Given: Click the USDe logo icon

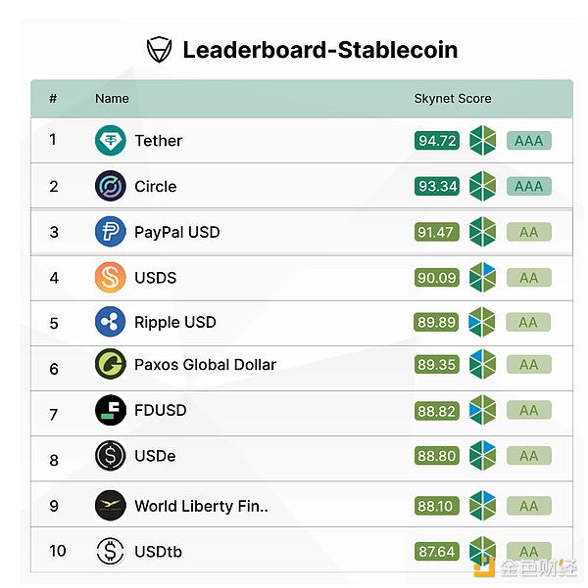Looking at the screenshot, I should [111, 456].
